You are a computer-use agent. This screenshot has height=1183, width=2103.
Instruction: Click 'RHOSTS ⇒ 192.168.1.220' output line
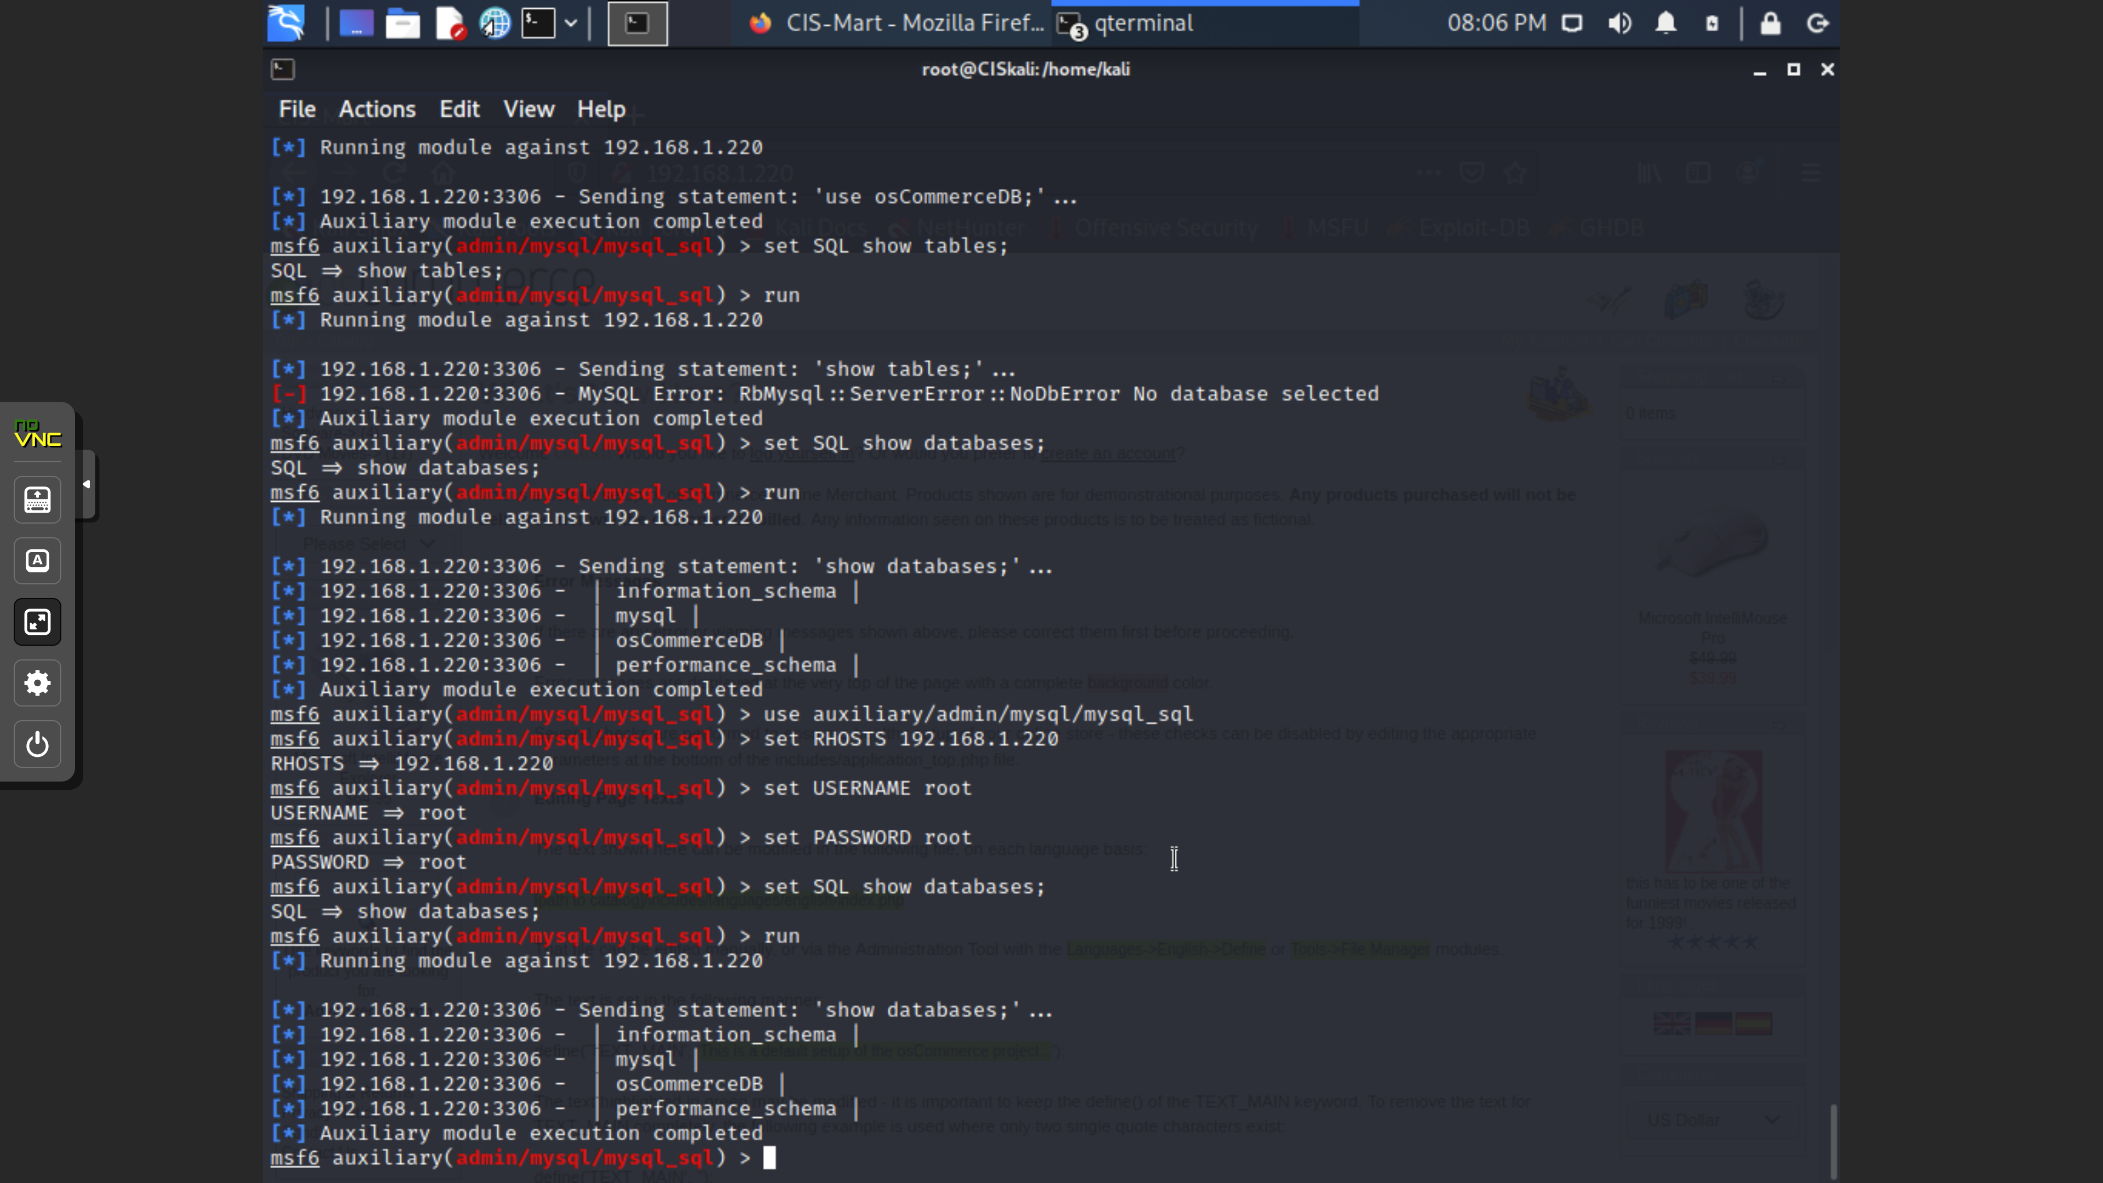click(x=412, y=764)
